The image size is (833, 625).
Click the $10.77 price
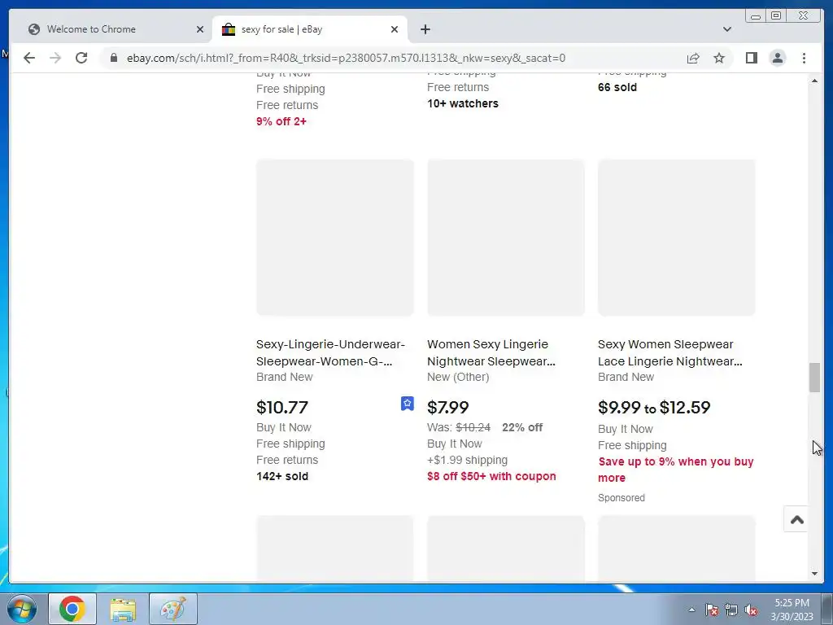click(x=282, y=408)
